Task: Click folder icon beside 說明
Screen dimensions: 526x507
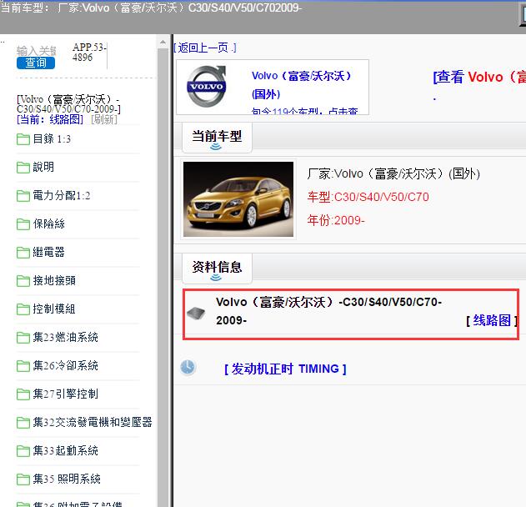Action: click(23, 167)
